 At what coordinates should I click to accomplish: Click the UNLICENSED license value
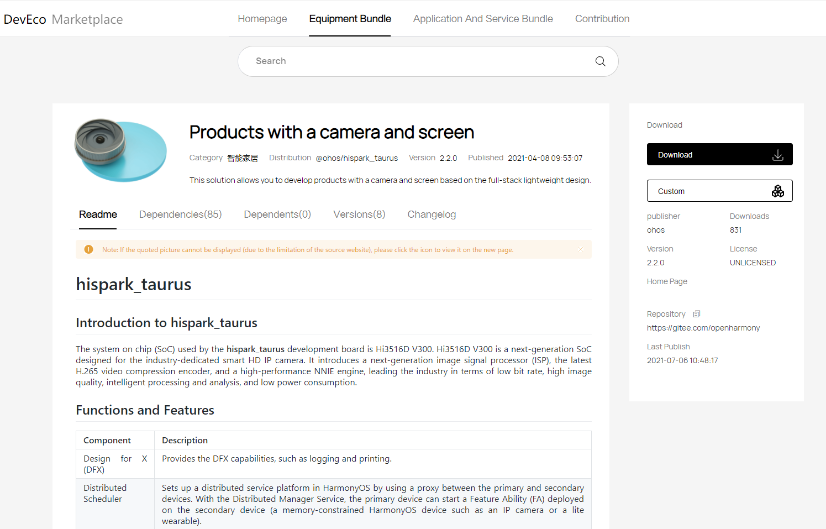[753, 263]
